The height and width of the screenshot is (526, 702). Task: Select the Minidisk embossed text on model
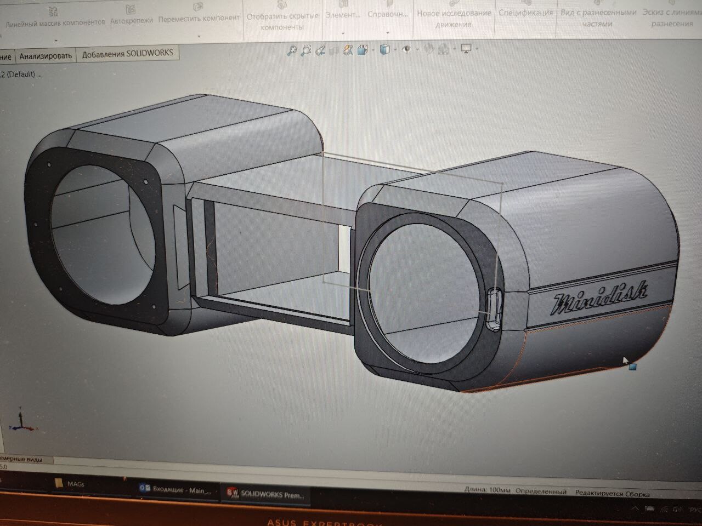click(x=599, y=298)
